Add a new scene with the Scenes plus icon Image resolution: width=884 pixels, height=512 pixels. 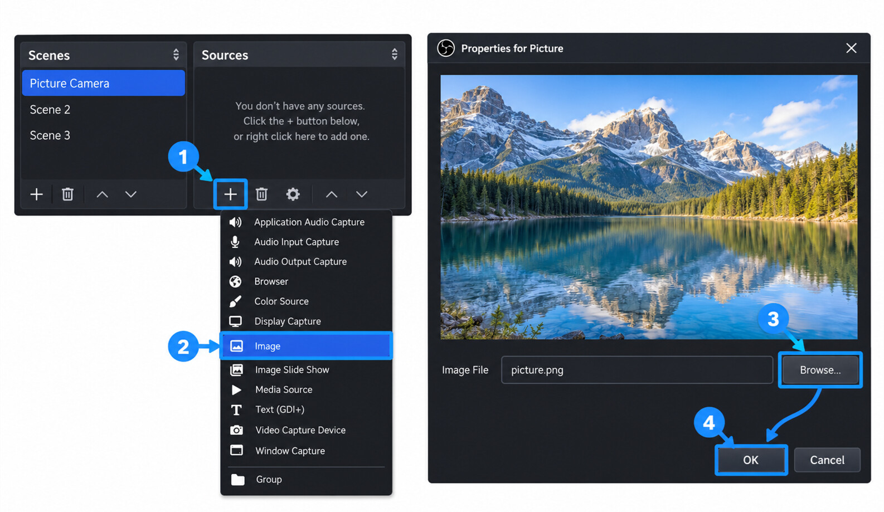37,194
